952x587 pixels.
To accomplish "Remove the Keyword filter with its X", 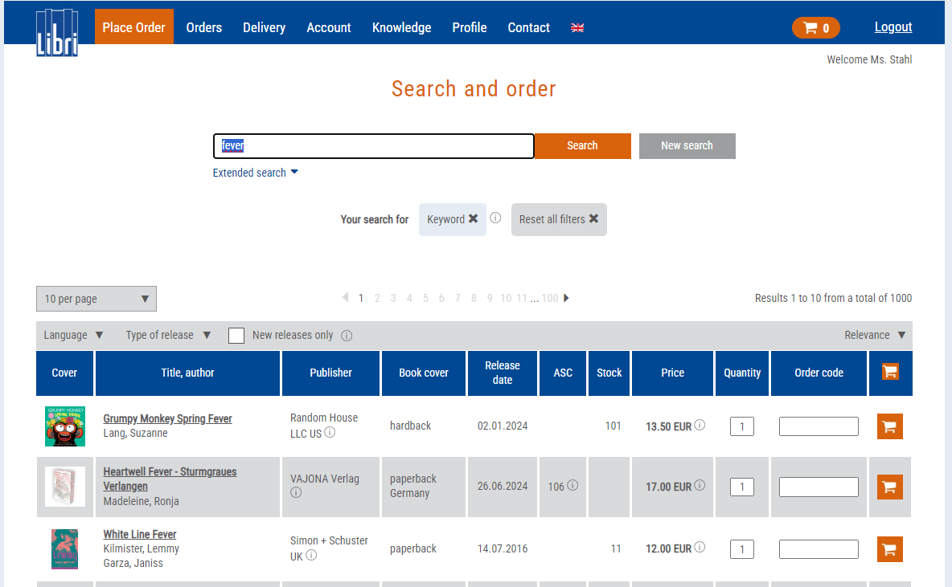I will tap(473, 219).
